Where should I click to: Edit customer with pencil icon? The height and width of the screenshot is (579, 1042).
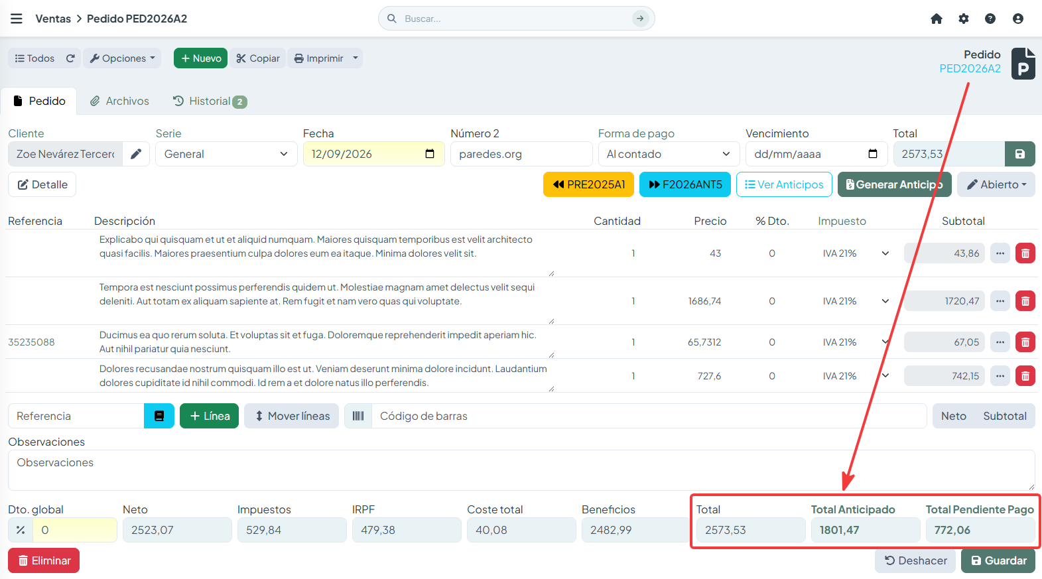(136, 154)
